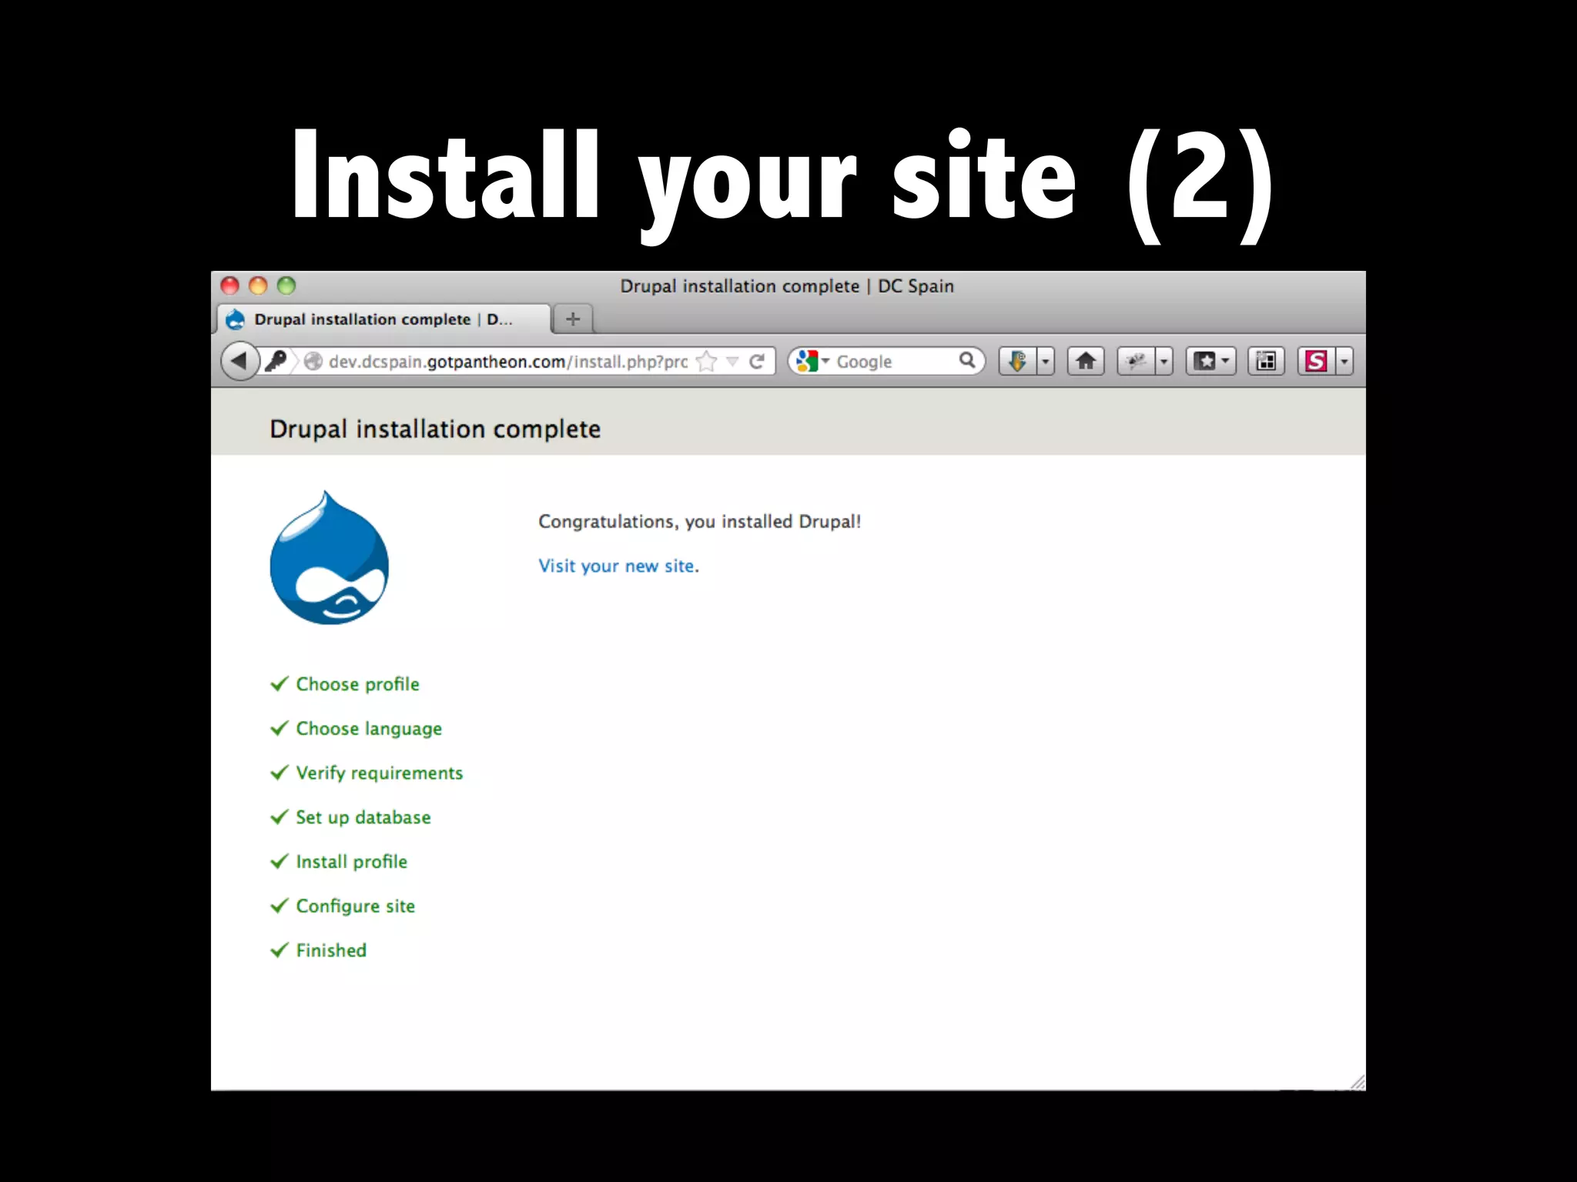The width and height of the screenshot is (1577, 1182).
Task: Expand the bug add-on dropdown arrow
Action: (x=1164, y=361)
